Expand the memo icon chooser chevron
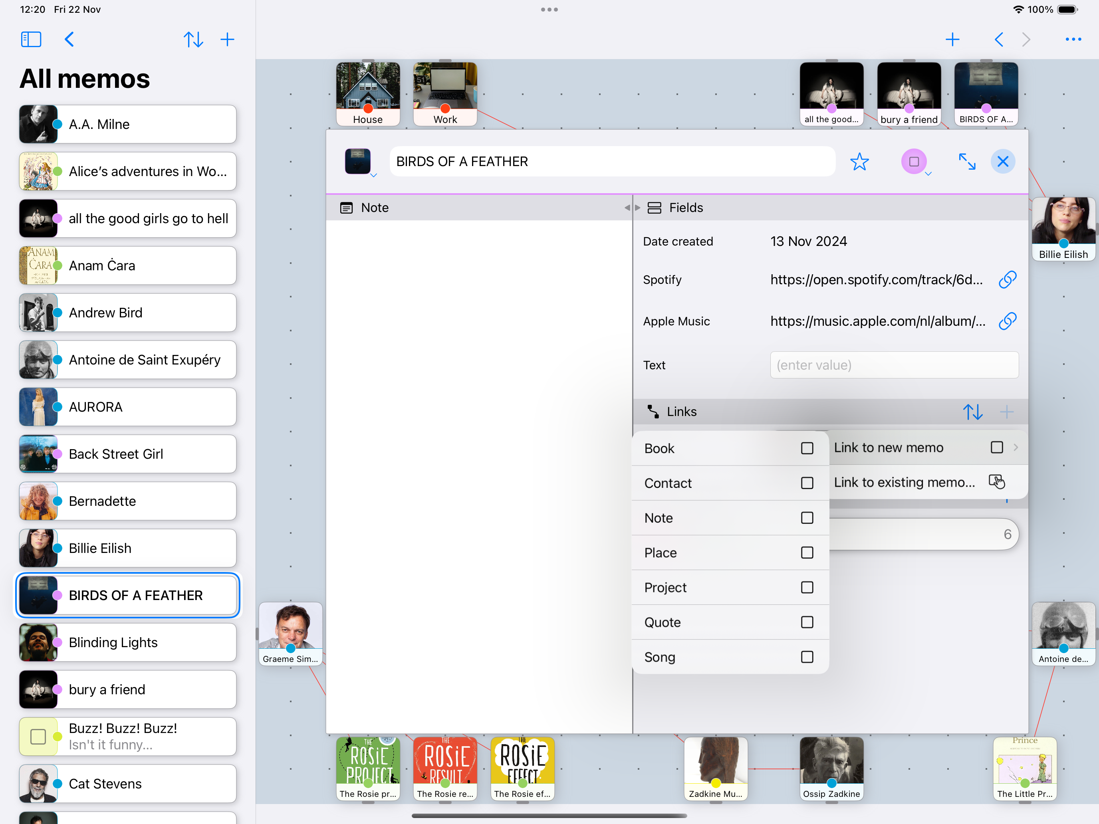 (374, 175)
